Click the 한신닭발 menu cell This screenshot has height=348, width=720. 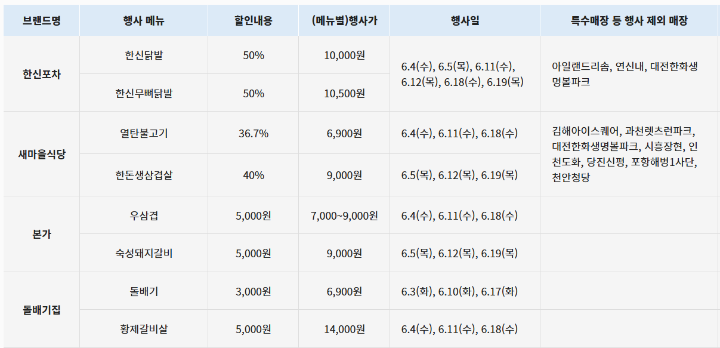coord(144,55)
